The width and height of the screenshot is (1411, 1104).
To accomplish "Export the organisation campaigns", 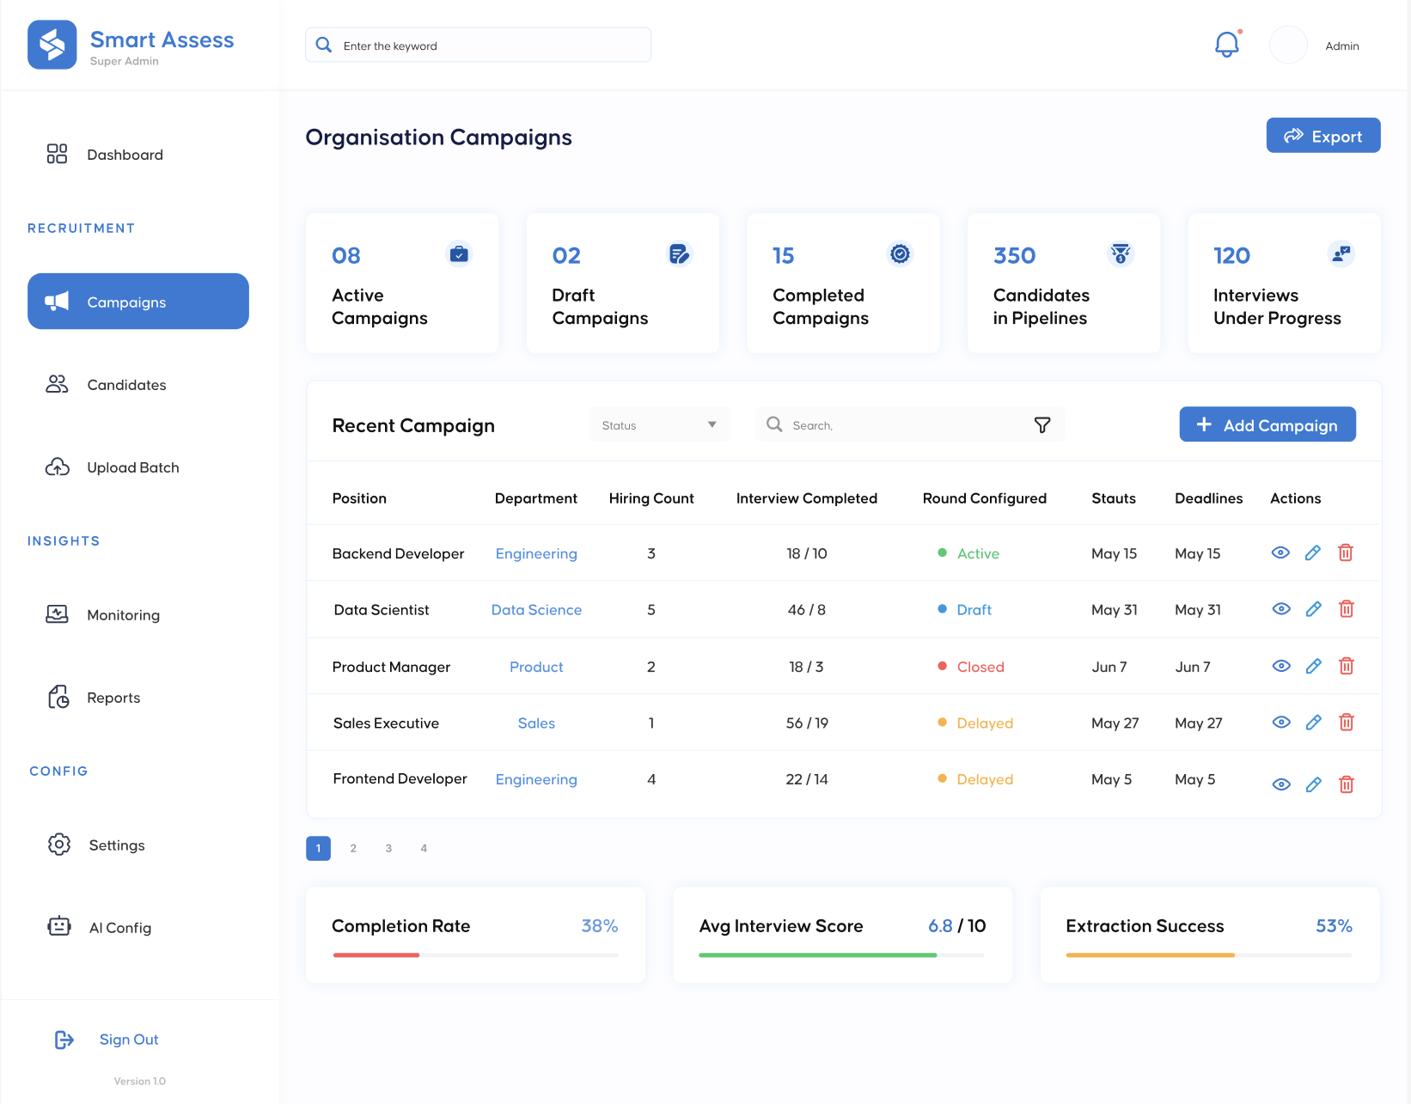I will (1322, 136).
